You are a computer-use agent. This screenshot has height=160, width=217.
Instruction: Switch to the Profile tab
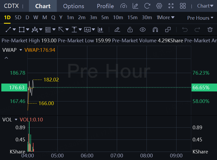[105, 6]
